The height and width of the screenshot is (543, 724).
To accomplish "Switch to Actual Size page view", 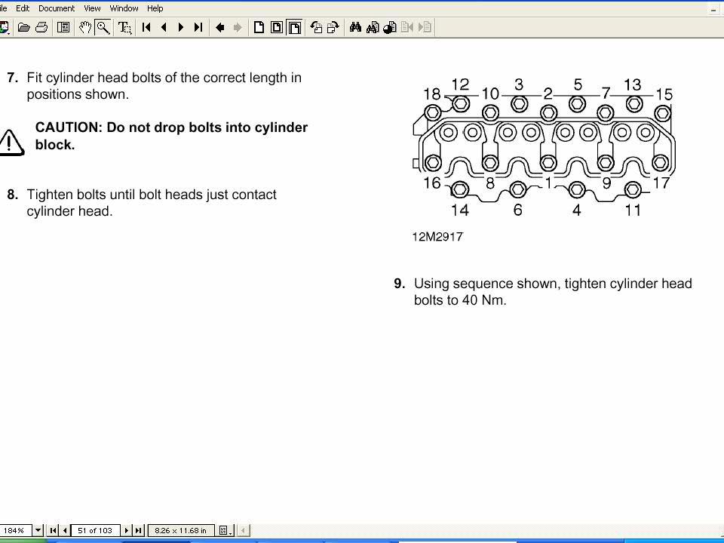I will pos(259,28).
